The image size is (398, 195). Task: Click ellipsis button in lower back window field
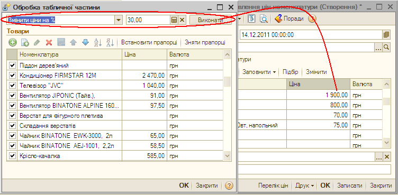click(378, 157)
